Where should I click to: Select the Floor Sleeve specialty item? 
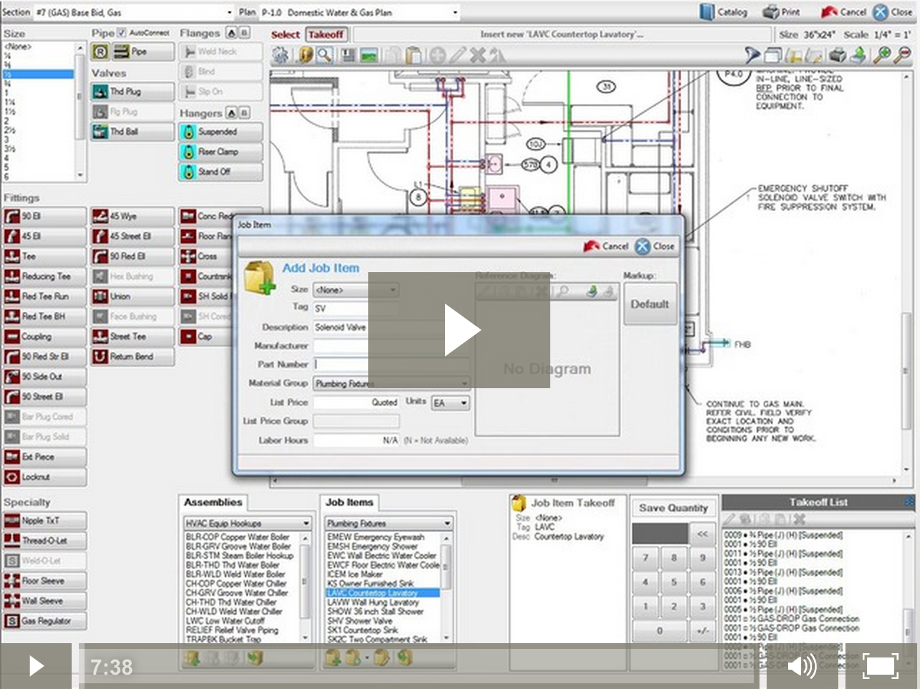point(44,581)
